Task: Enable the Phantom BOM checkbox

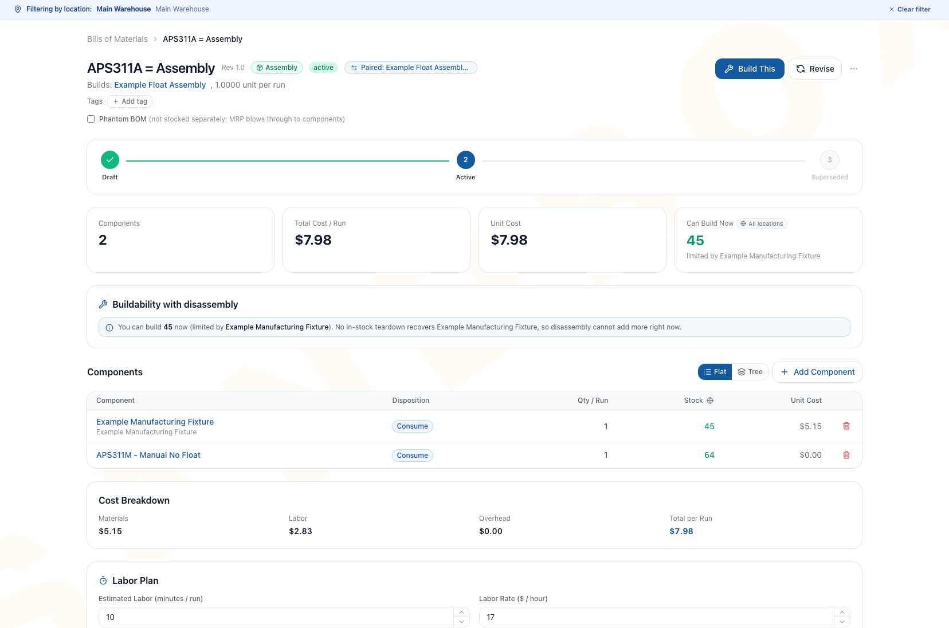Action: pos(91,119)
